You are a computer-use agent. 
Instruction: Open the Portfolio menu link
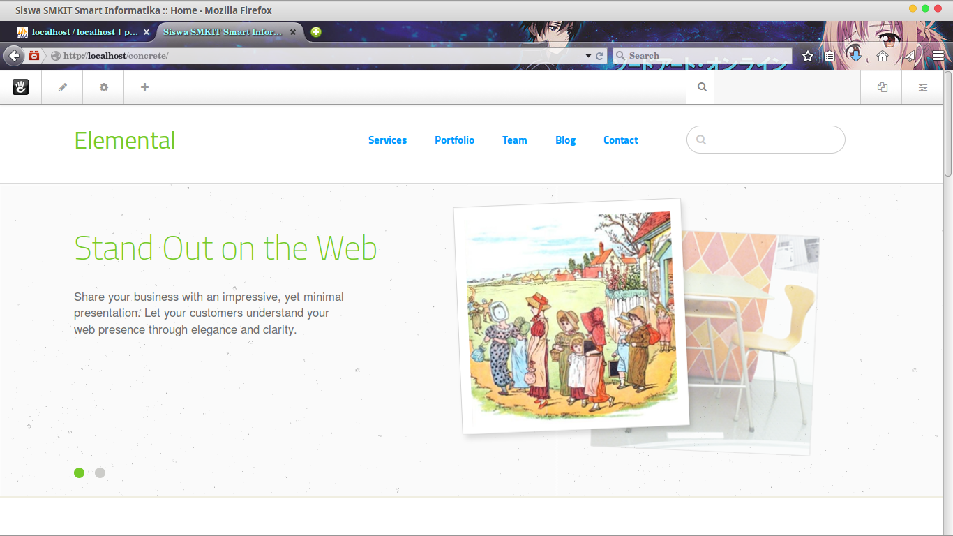454,140
